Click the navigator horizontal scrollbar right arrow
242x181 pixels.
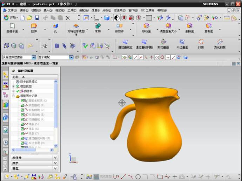[52, 150]
